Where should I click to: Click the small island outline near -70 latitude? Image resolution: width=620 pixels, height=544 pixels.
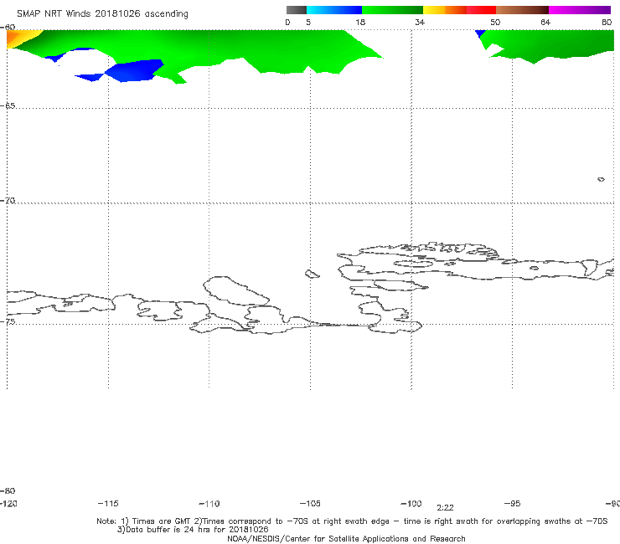pos(601,179)
